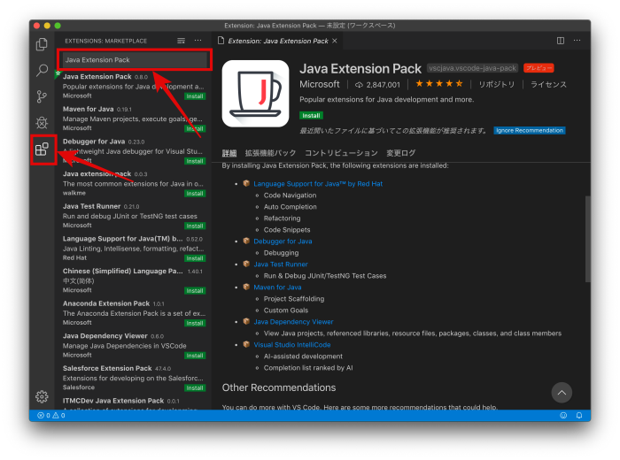Click the Other Recommendations heading

click(279, 387)
